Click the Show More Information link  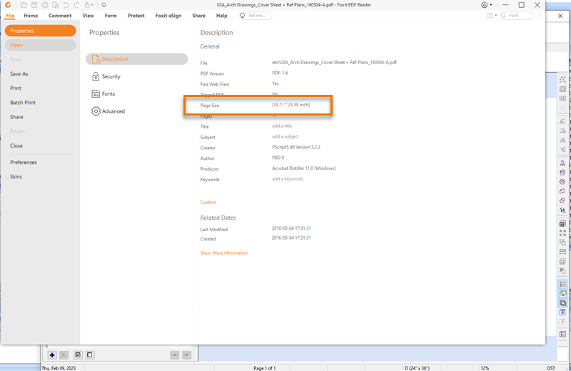point(224,253)
